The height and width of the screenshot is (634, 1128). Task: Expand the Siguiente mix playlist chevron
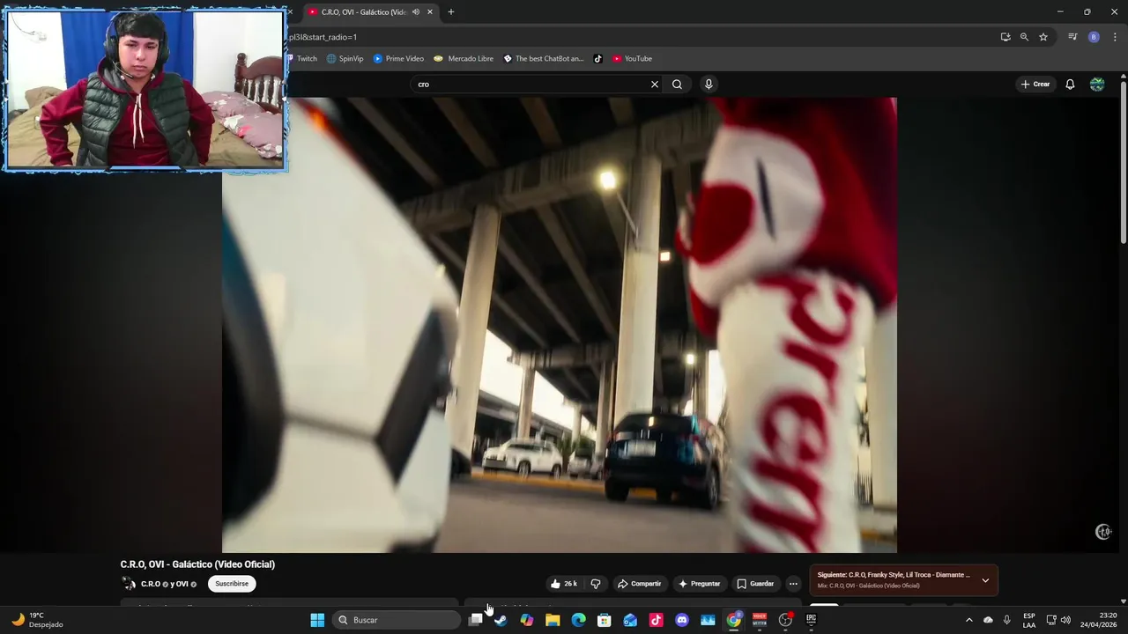[x=985, y=580]
